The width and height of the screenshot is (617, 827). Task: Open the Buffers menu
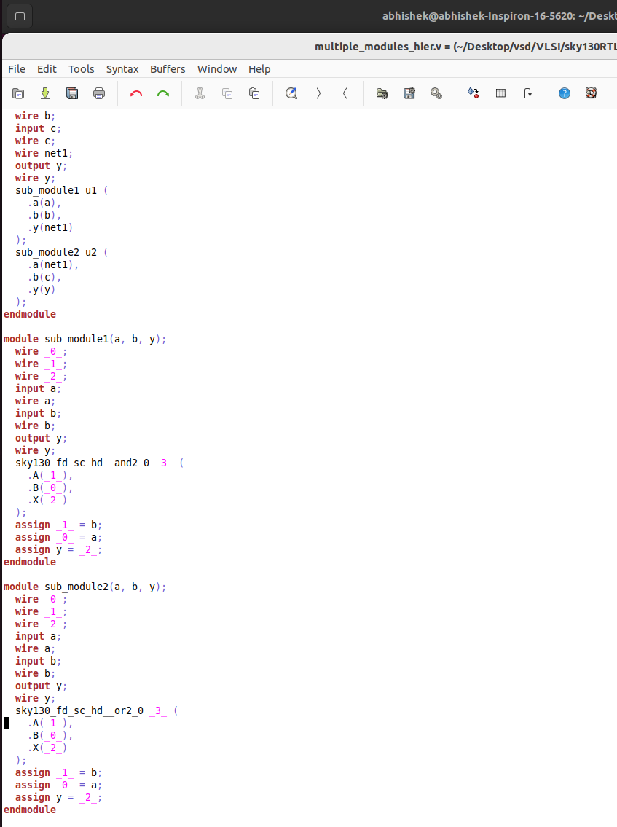click(x=168, y=68)
